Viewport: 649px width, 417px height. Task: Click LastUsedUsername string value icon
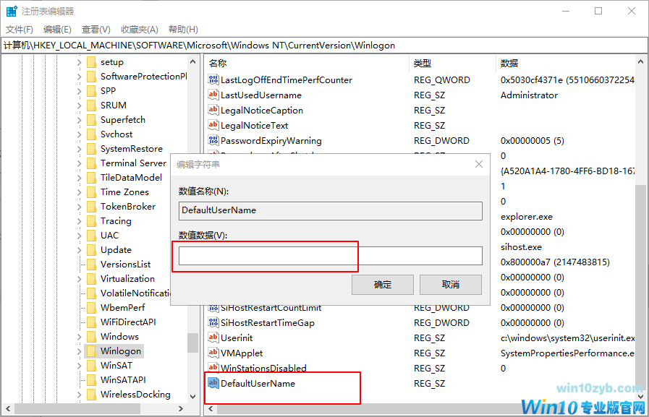pos(213,95)
